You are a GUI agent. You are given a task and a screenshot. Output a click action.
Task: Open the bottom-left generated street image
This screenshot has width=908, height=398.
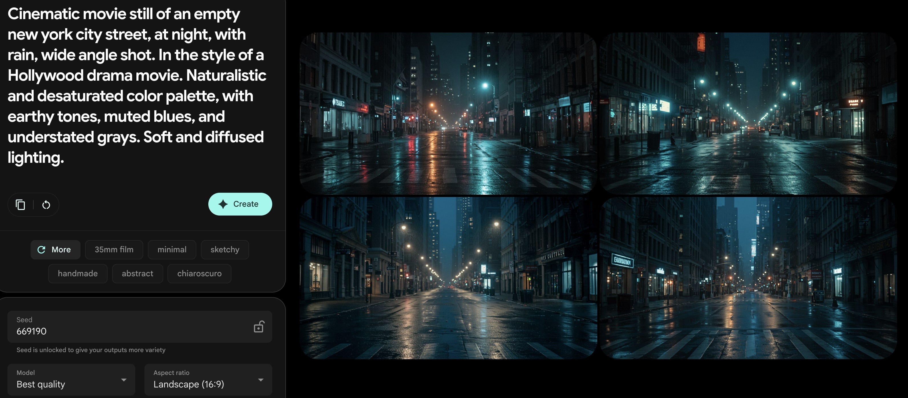448,278
